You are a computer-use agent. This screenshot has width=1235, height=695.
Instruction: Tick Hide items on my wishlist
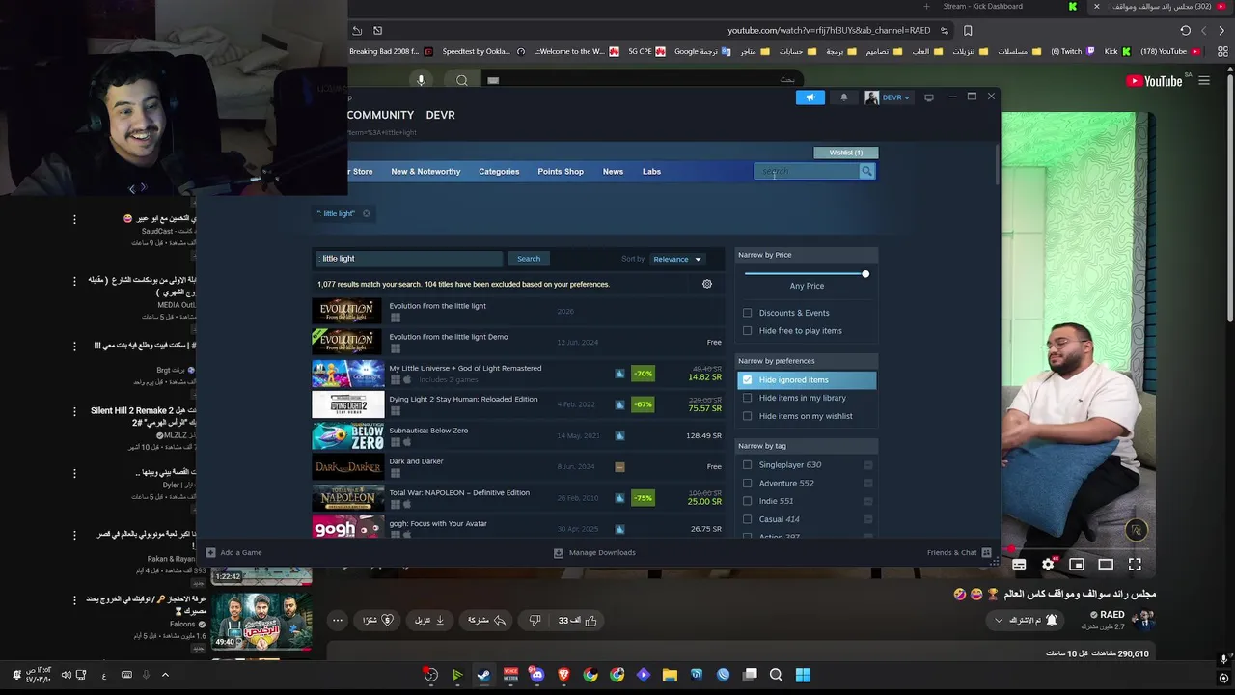click(747, 416)
